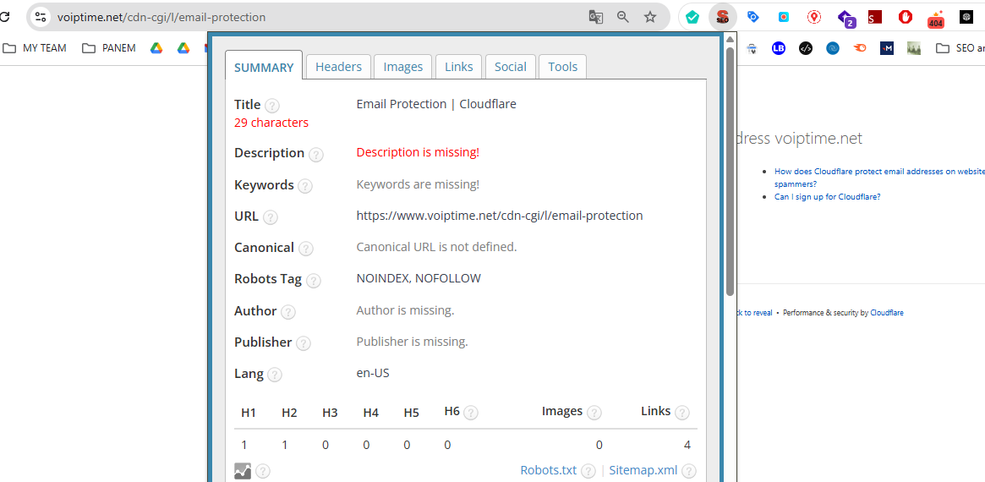The height and width of the screenshot is (482, 985).
Task: Open the PANEM bookmarks folder
Action: pyautogui.click(x=109, y=47)
